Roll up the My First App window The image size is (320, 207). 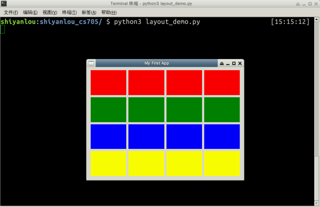tap(222, 63)
